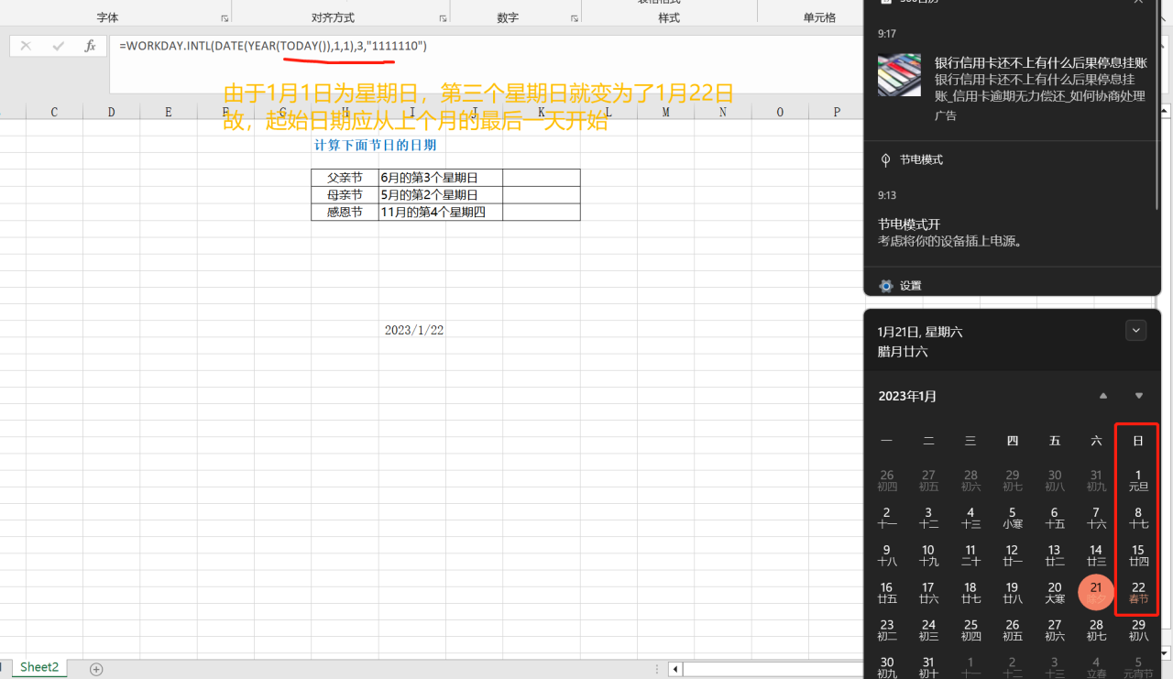Open Insert Function fx dialog
Screen dimensions: 1173x679
coord(90,46)
